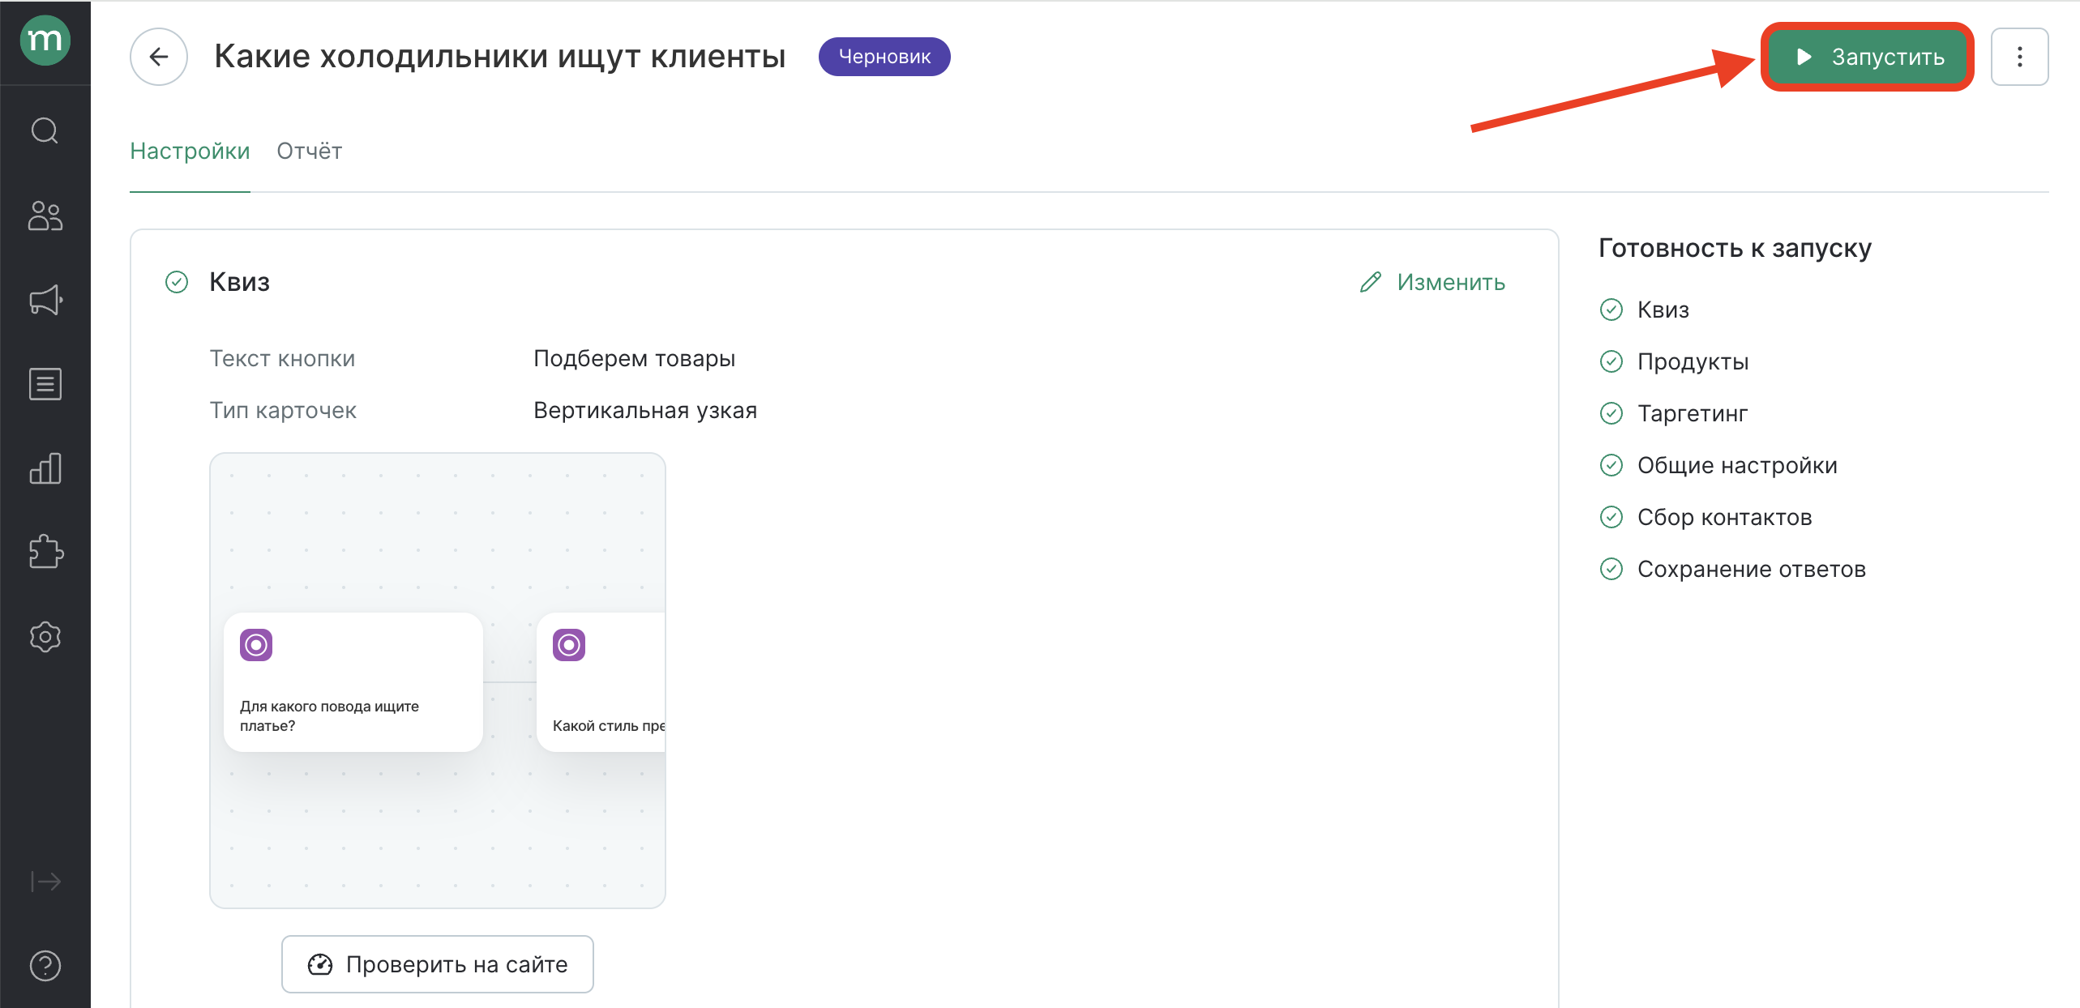
Task: Click Сохранение ответов in readiness checklist
Action: 1751,569
